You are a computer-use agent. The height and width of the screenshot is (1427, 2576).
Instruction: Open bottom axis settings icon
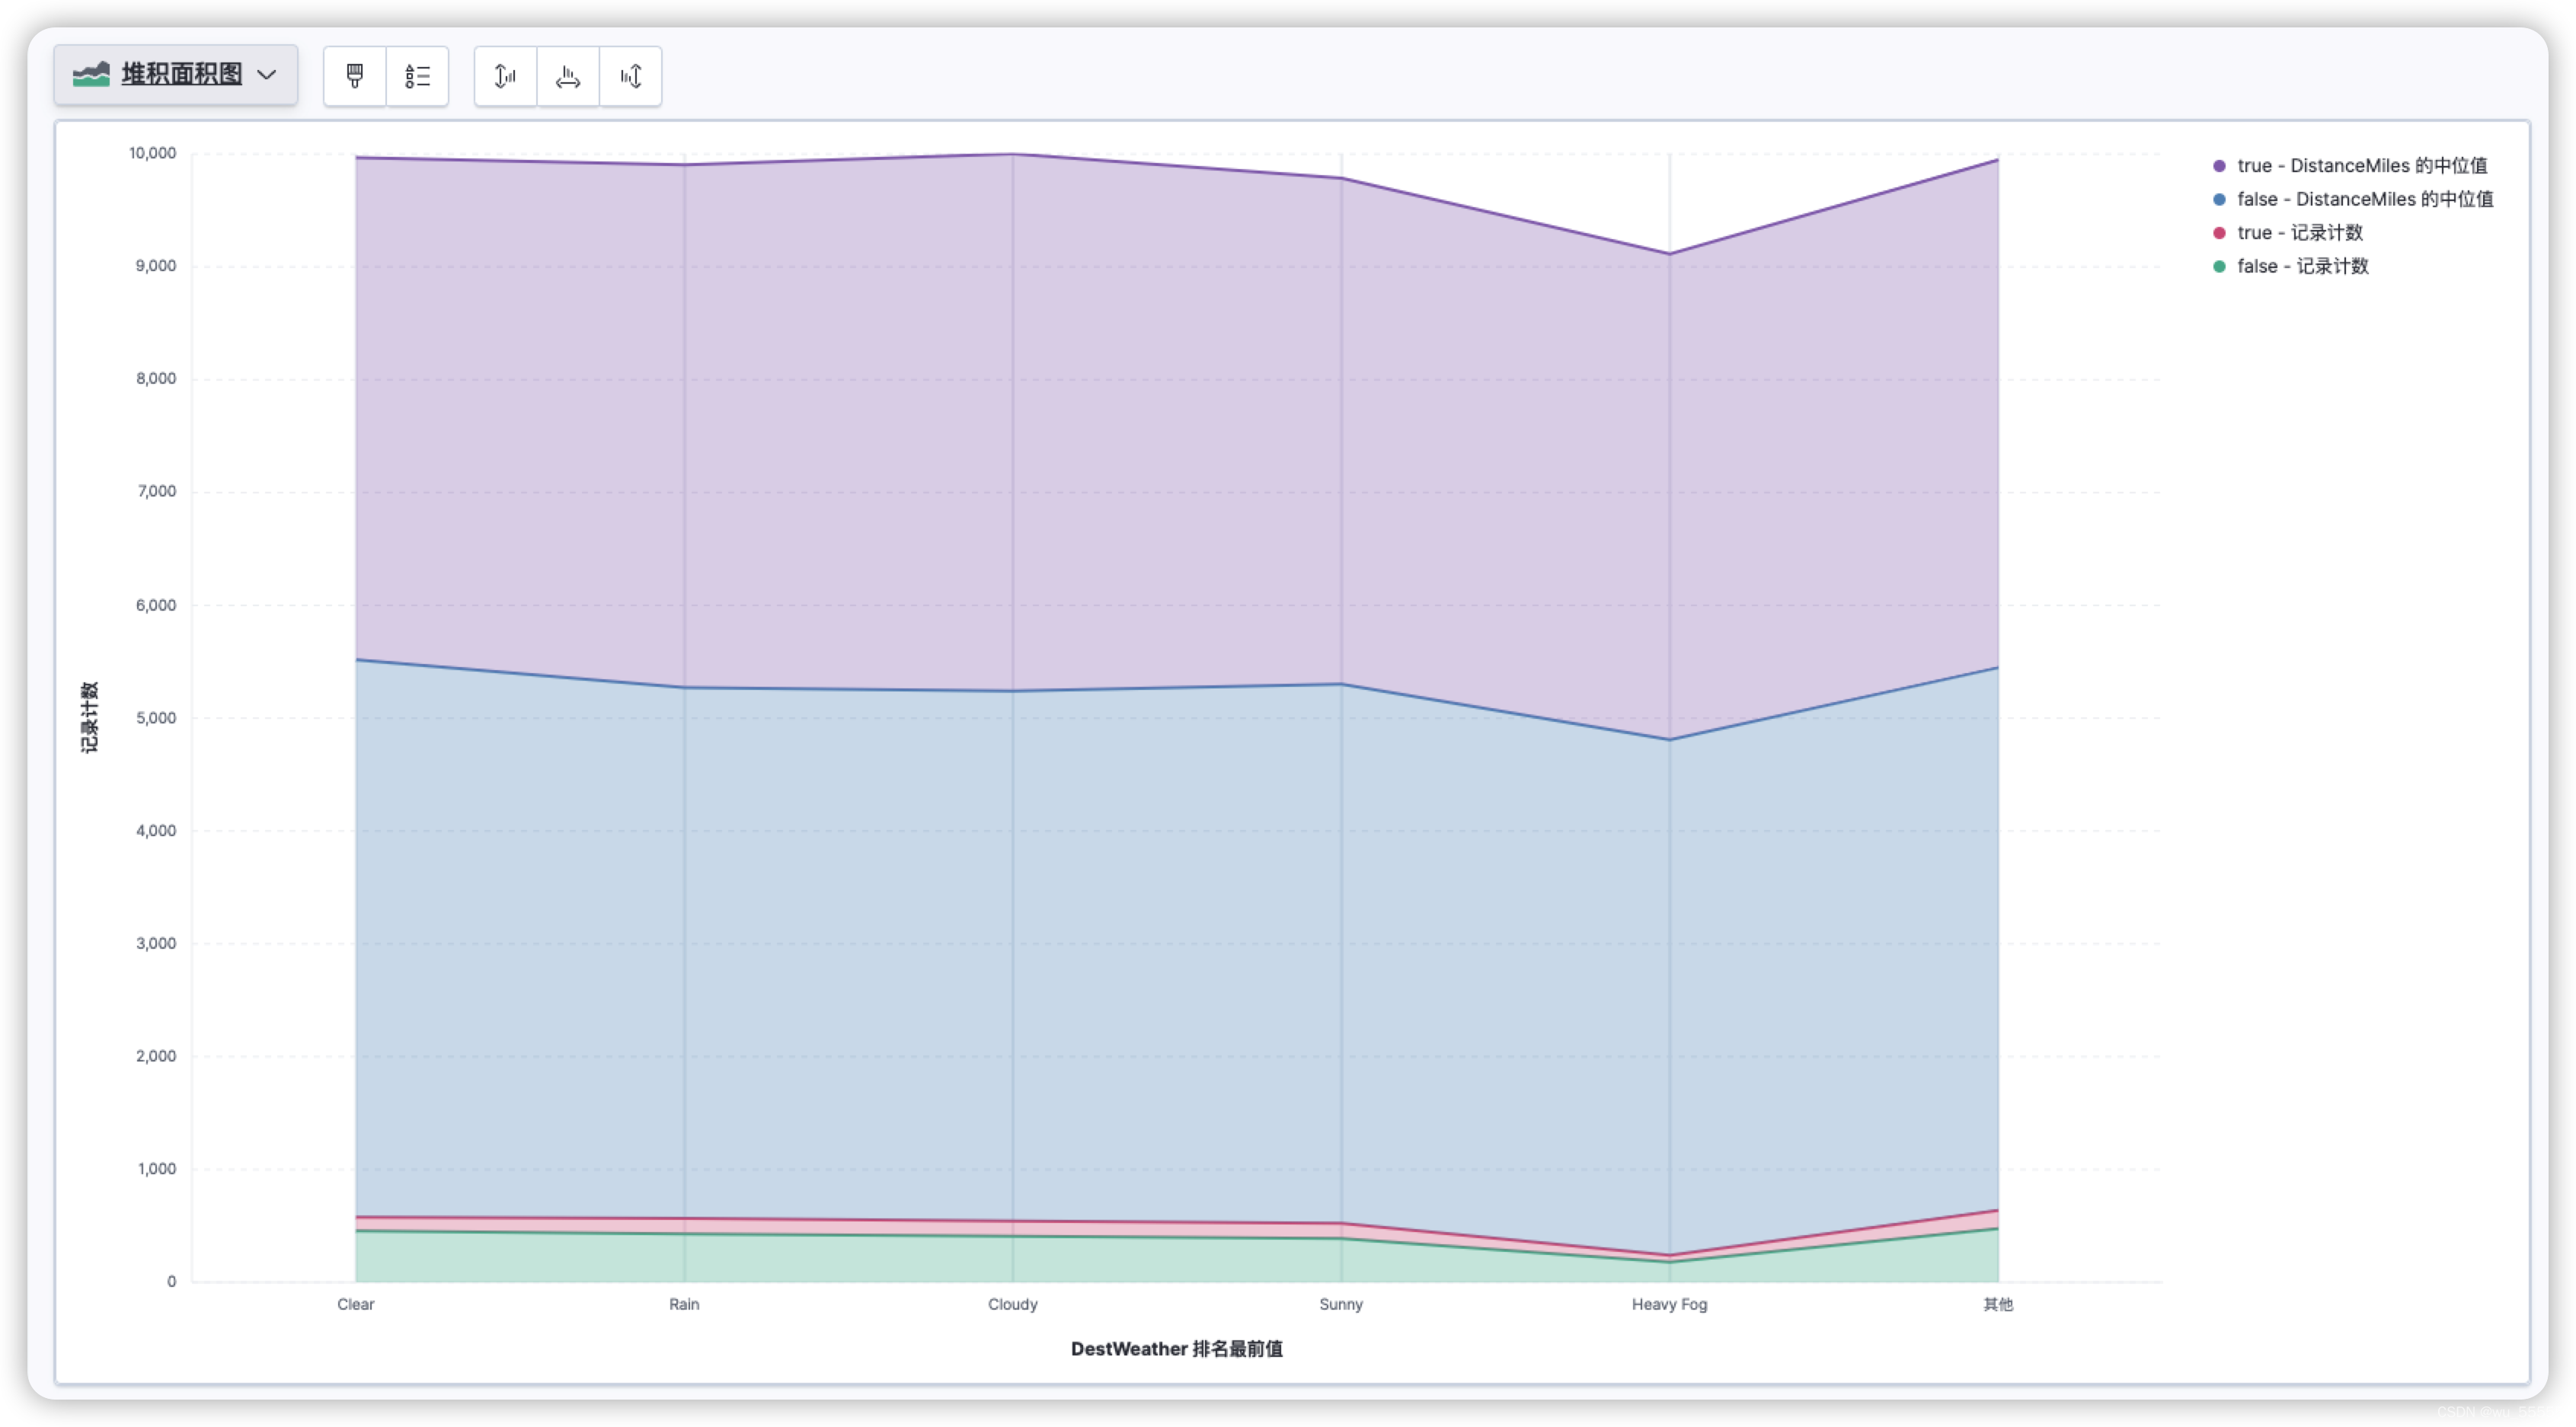pos(568,76)
